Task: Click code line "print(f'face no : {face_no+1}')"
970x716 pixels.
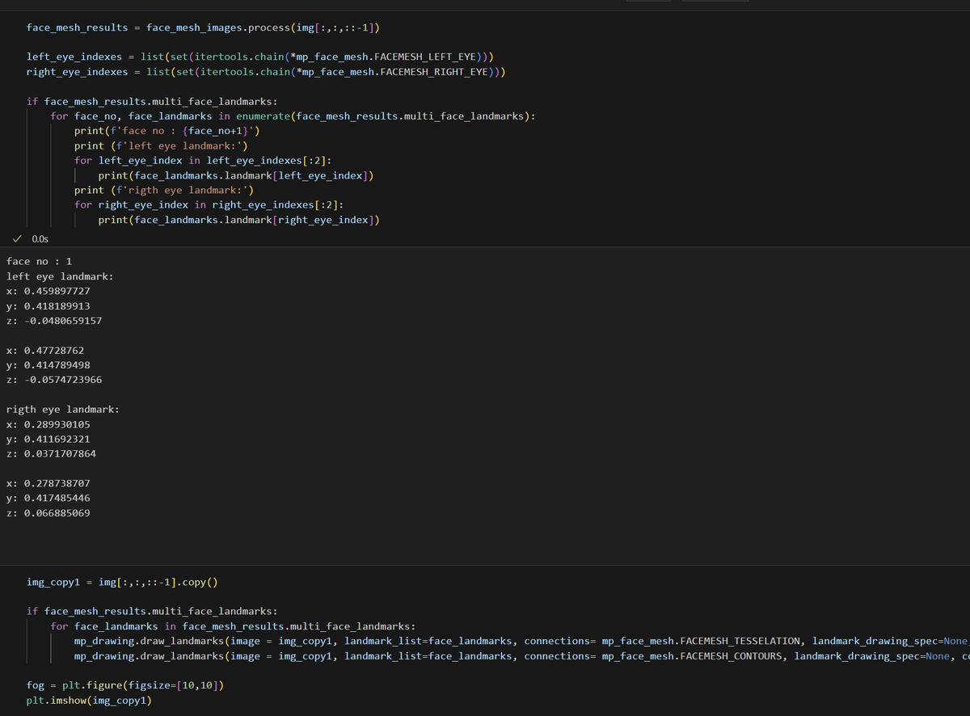Action: tap(167, 131)
